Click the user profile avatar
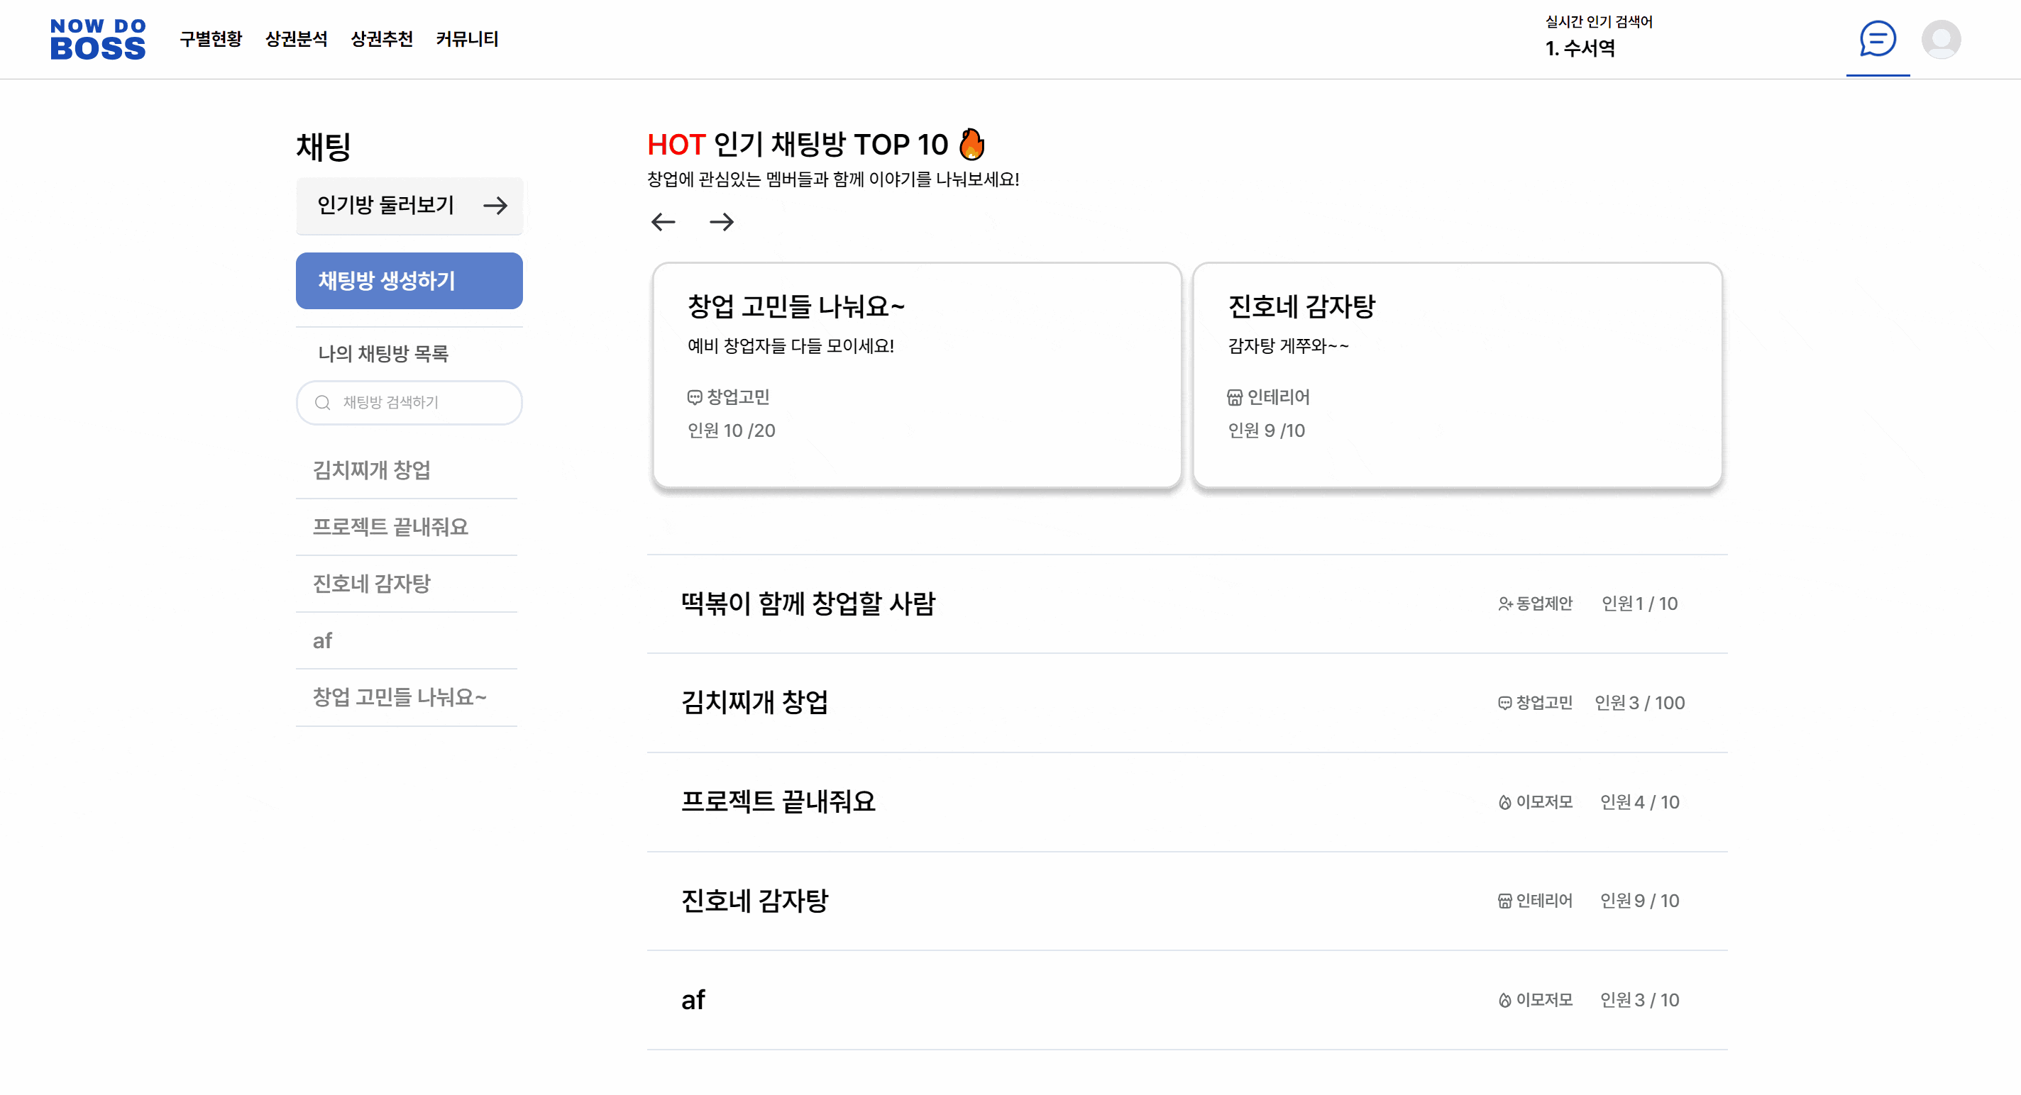Viewport: 2021px width, 1095px height. point(1940,39)
